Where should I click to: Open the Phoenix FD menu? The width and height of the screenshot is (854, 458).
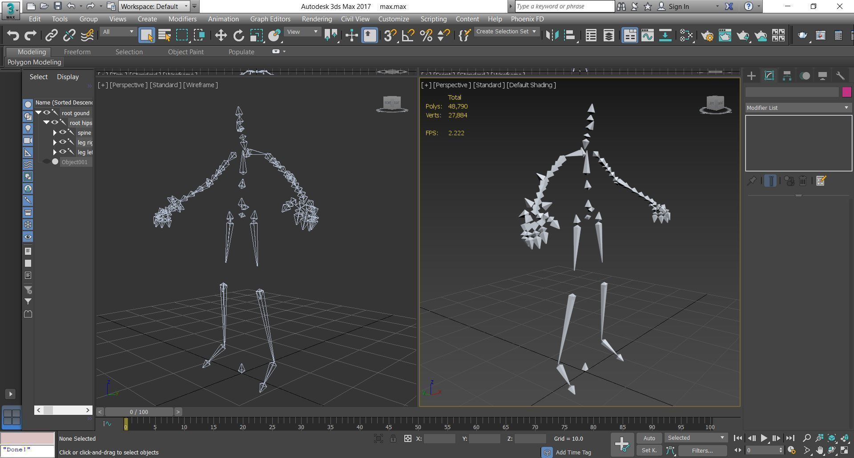[x=527, y=19]
